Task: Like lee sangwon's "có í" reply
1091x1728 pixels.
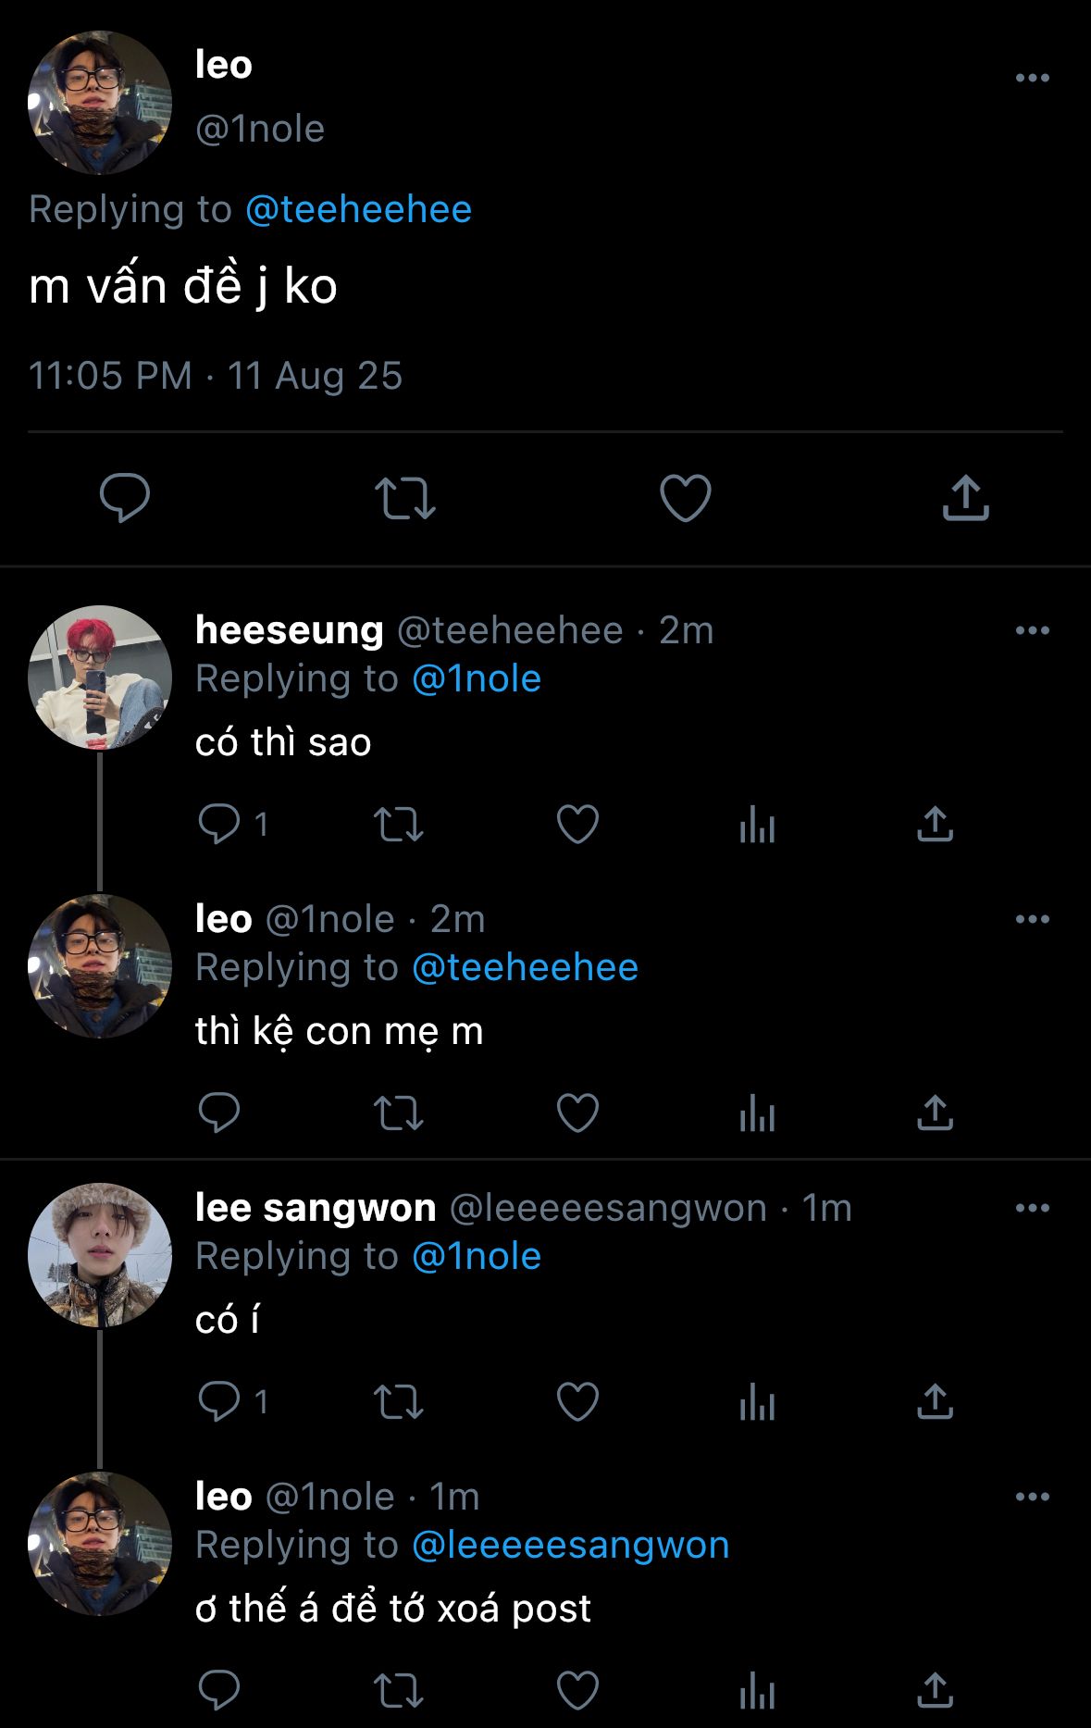Action: pos(577,1401)
